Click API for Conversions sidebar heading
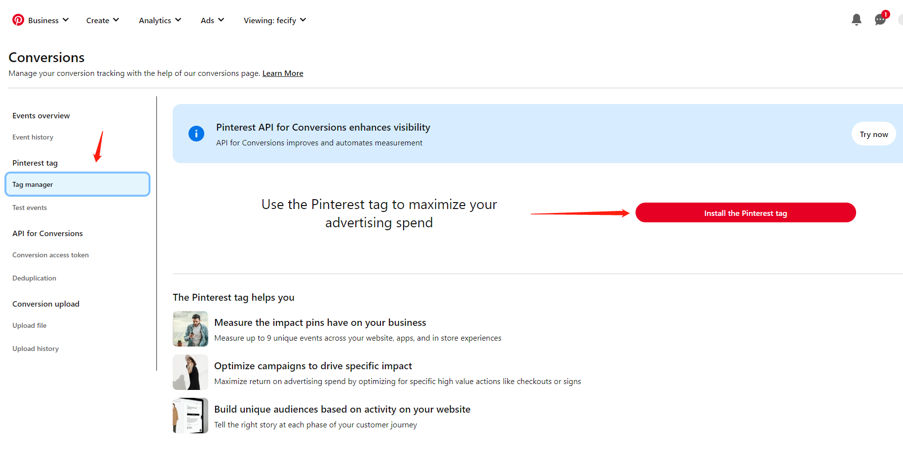Image resolution: width=903 pixels, height=455 pixels. 47,234
